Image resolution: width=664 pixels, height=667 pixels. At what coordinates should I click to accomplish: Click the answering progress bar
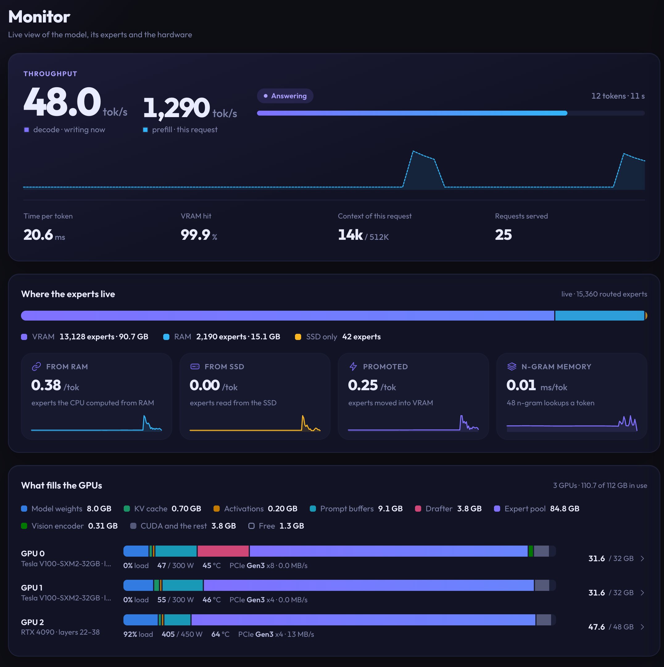point(451,113)
